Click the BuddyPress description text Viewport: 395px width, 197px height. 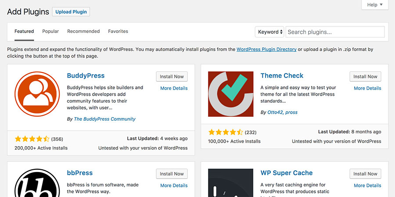click(x=105, y=98)
